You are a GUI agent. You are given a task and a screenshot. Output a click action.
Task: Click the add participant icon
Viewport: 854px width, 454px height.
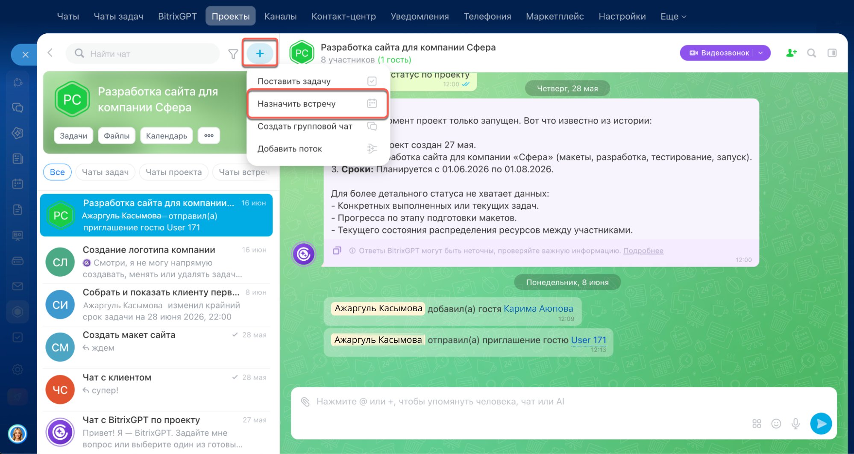(791, 53)
